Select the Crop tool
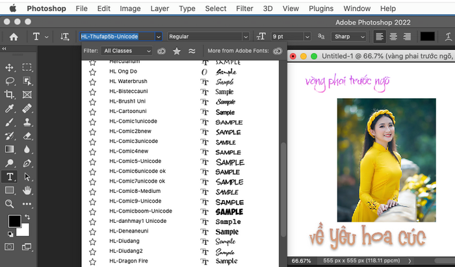 (x=9, y=95)
